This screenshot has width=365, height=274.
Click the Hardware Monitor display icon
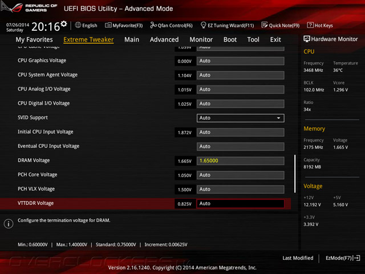point(307,39)
